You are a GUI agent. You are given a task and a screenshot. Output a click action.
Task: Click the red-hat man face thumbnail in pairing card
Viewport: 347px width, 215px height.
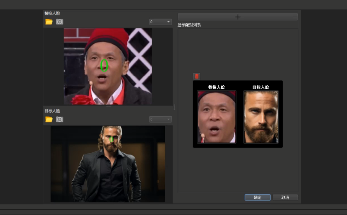216,117
